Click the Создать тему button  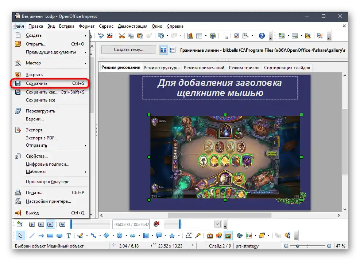(x=128, y=50)
